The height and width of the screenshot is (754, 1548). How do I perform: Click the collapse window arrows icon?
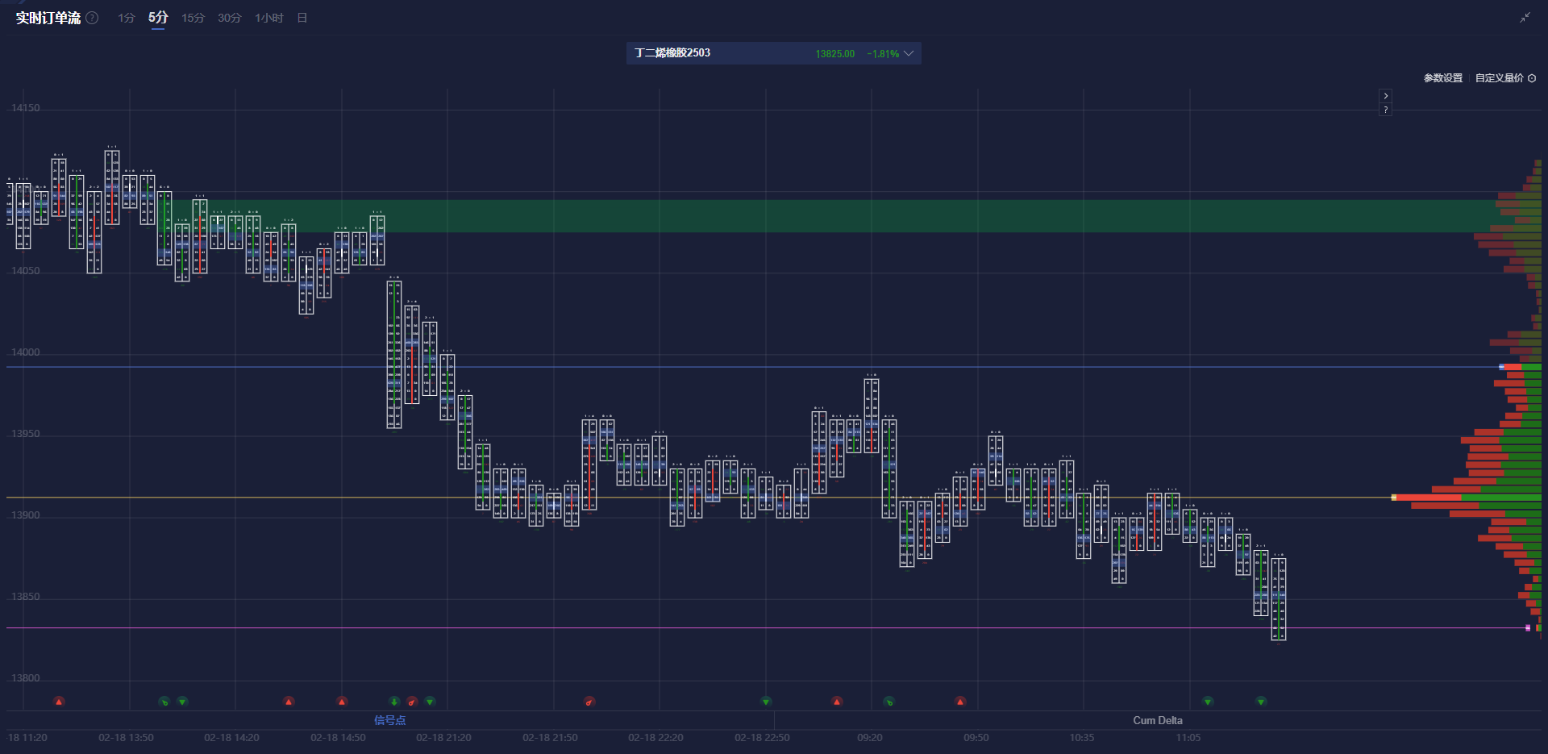pos(1525,18)
